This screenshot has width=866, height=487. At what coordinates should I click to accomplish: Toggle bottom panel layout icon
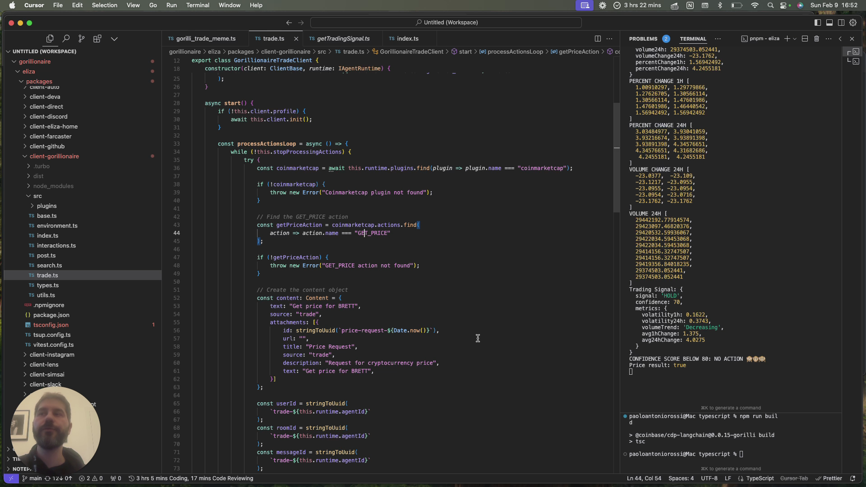[829, 23]
